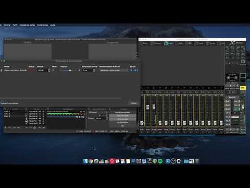The height and width of the screenshot is (188, 250).
Task: Remove the selected scene with the minus icon
Action: pos(10,127)
